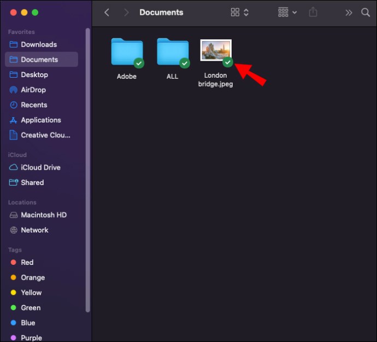Click the sync checkmark on London bridge.jpeg

228,62
